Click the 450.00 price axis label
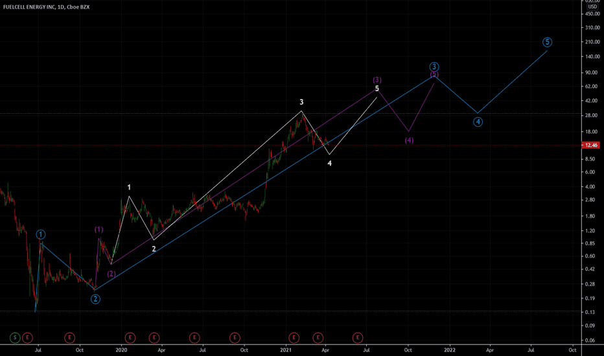Viewport: 604px width, 356px height. (592, 14)
